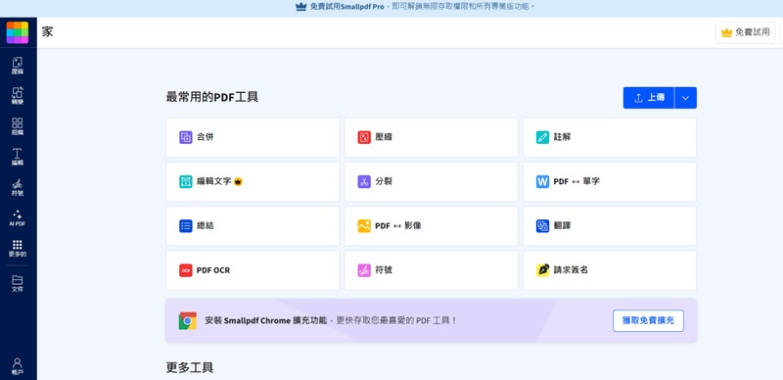Viewport: 783px width, 380px height.
Task: Open the 組織 organize sidebar item with grid icon
Action: (18, 126)
